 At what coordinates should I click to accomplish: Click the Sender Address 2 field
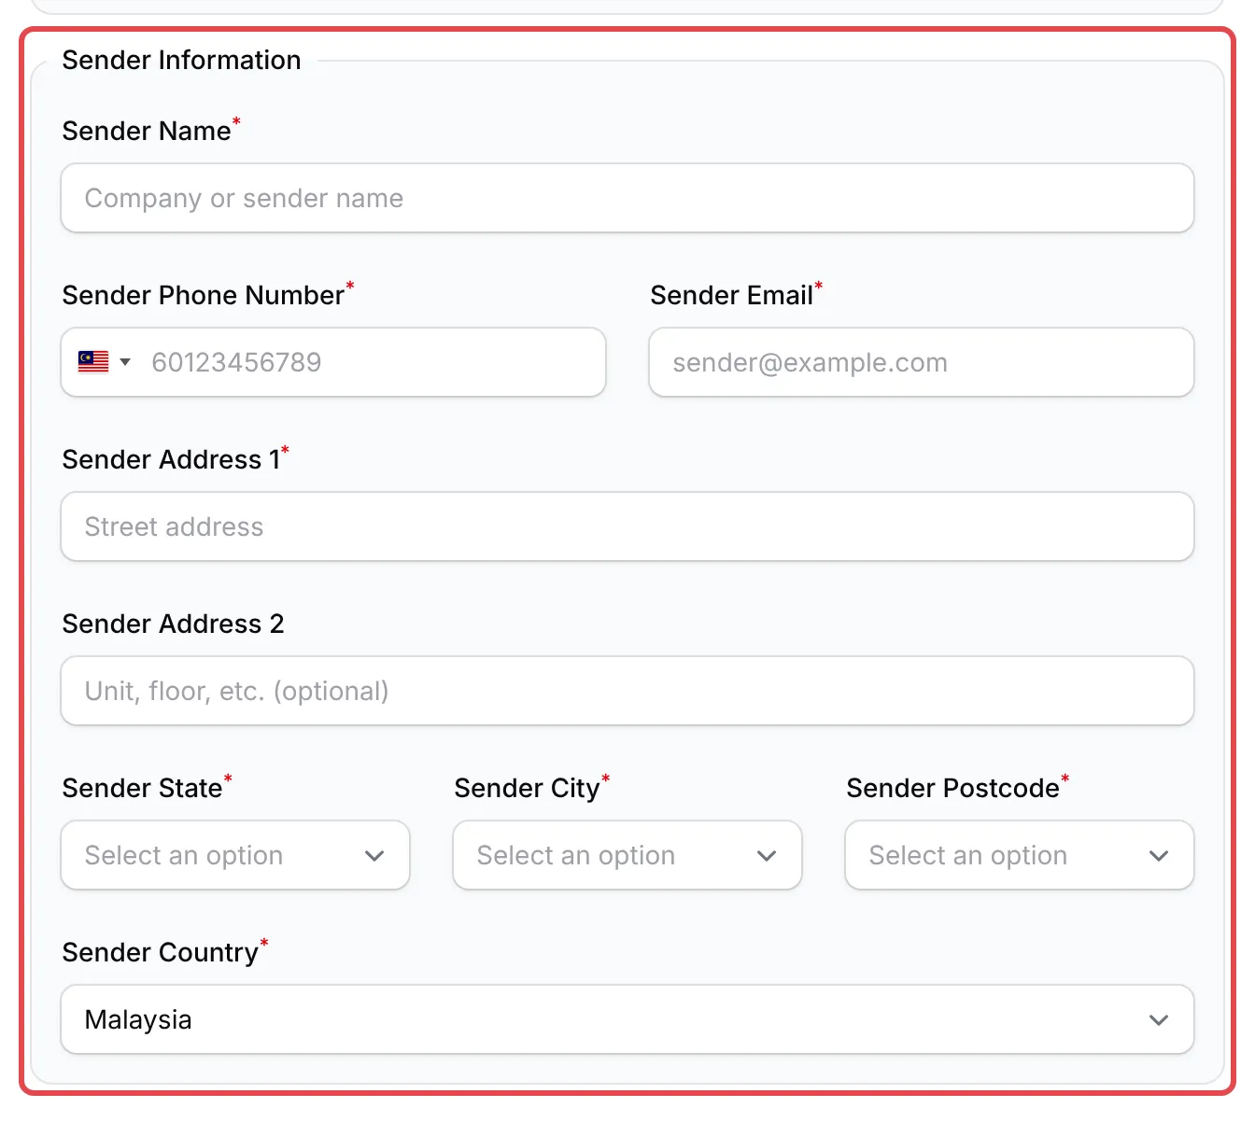(x=627, y=691)
